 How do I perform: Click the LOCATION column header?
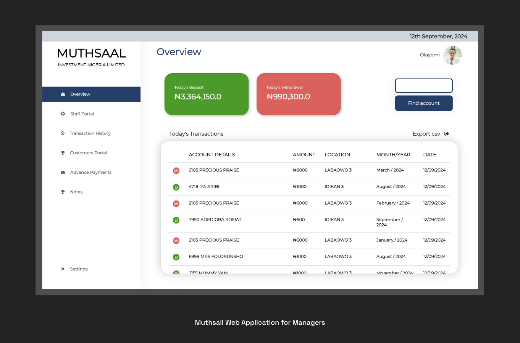tap(337, 155)
